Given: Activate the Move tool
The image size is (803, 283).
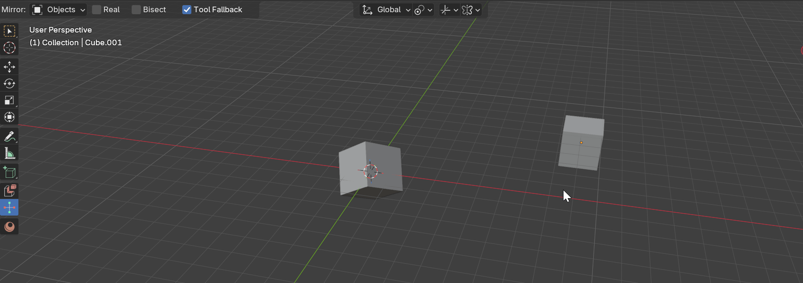Looking at the screenshot, I should click(9, 67).
